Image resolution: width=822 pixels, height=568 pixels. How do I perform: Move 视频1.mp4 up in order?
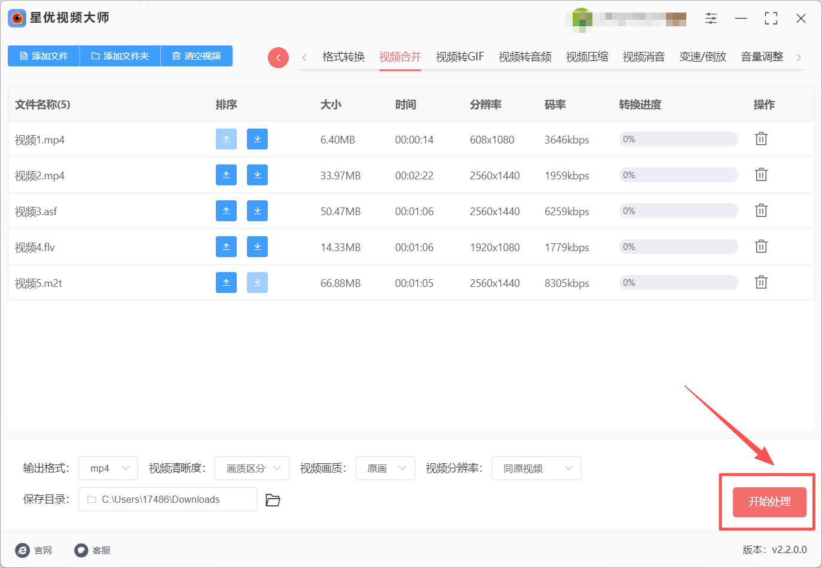tap(226, 139)
